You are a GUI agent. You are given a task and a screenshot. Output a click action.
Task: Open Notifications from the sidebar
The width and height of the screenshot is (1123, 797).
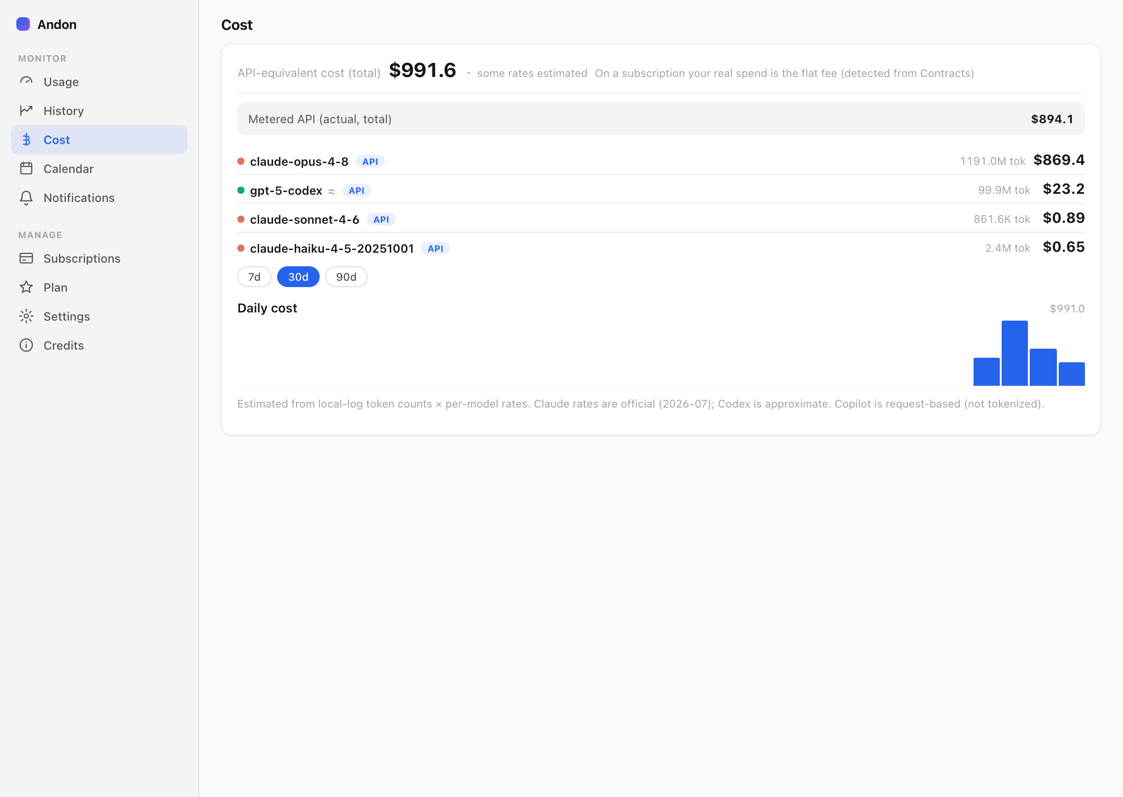(x=99, y=197)
